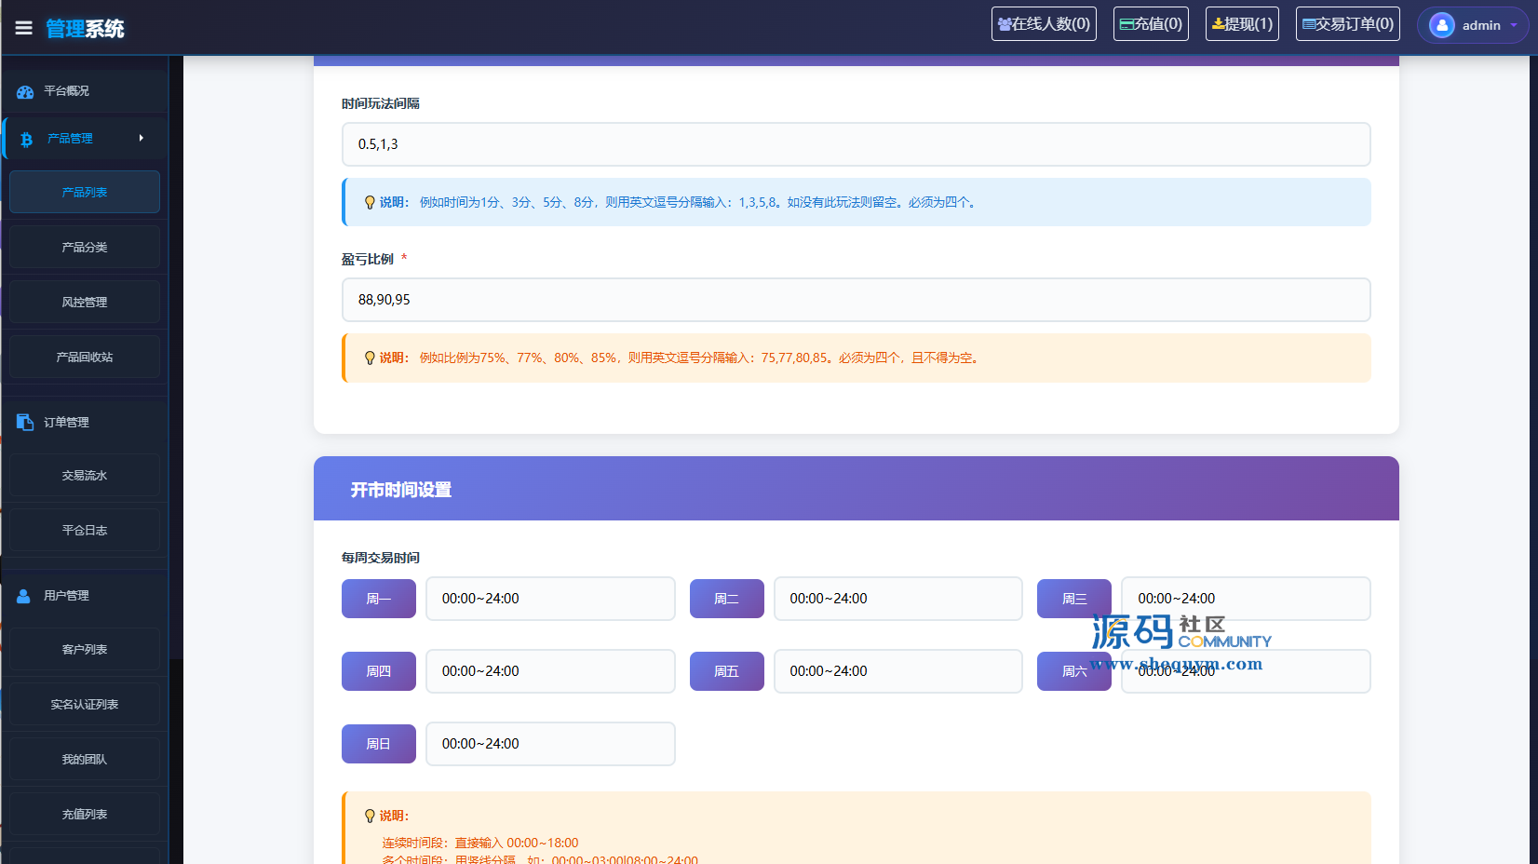Open 客户列表 in the sidebar
Viewport: 1538px width, 864px height.
85,649
